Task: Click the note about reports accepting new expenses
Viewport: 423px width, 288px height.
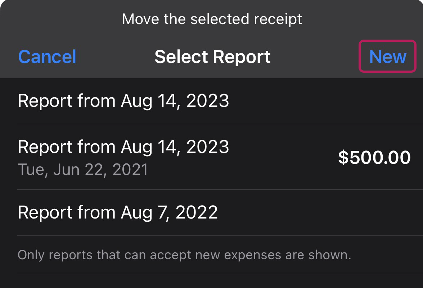Action: point(185,255)
